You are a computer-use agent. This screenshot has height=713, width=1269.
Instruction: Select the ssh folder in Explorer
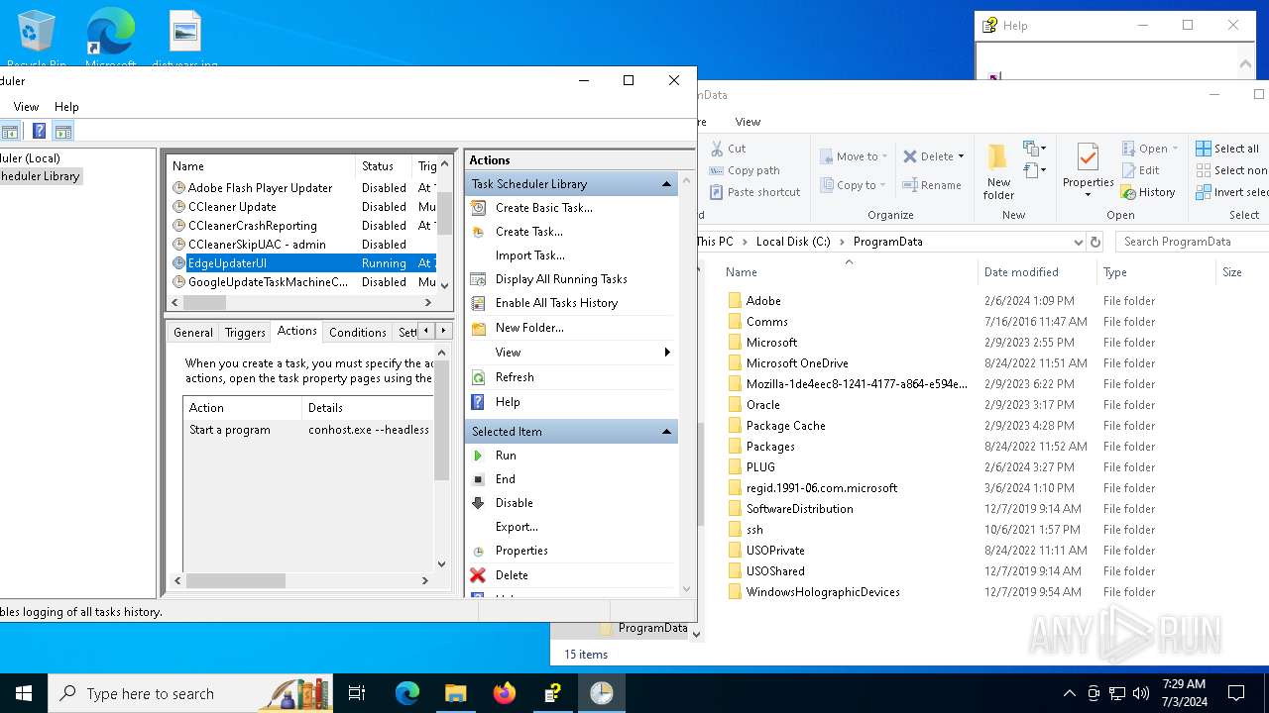click(x=754, y=530)
